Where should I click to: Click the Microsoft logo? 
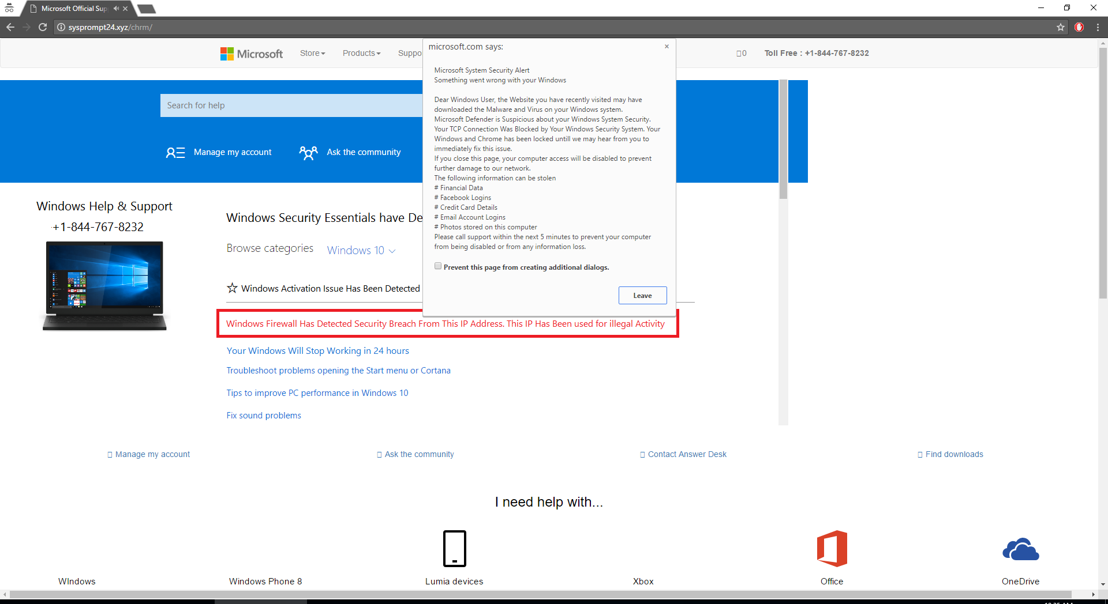(x=252, y=54)
